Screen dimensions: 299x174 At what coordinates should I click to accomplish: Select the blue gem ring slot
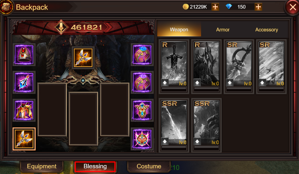pyautogui.click(x=142, y=55)
